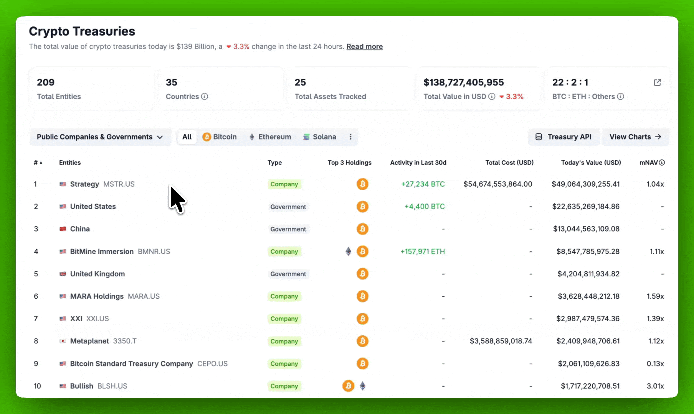Viewport: 694px width, 414px height.
Task: Click the Bitcoin icon in Bitcoin Standard Treasury row
Action: point(362,363)
